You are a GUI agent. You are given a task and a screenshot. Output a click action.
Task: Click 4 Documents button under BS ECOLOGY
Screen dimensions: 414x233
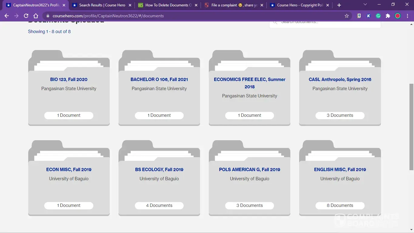(x=159, y=205)
